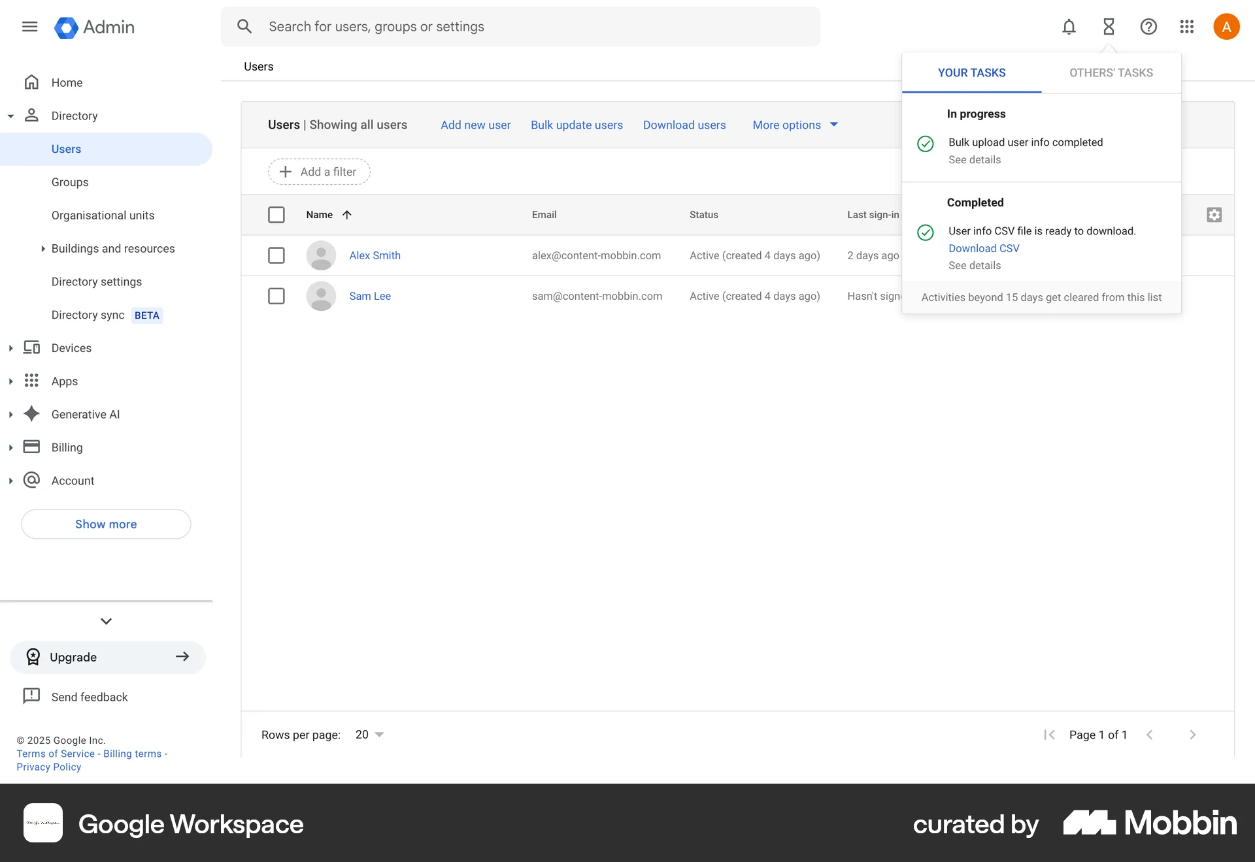The height and width of the screenshot is (862, 1255).
Task: Click the account avatar
Action: (1226, 27)
